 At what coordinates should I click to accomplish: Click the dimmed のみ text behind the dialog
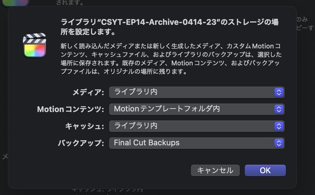coord(302,20)
